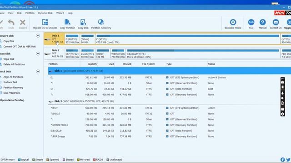Collapse the Check Disk section
The height and width of the screenshot is (163, 291).
(38, 72)
